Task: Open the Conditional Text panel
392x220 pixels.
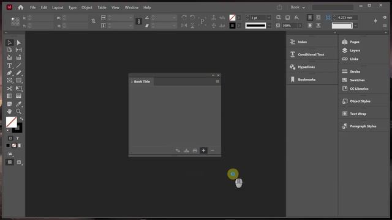Action: [311, 54]
